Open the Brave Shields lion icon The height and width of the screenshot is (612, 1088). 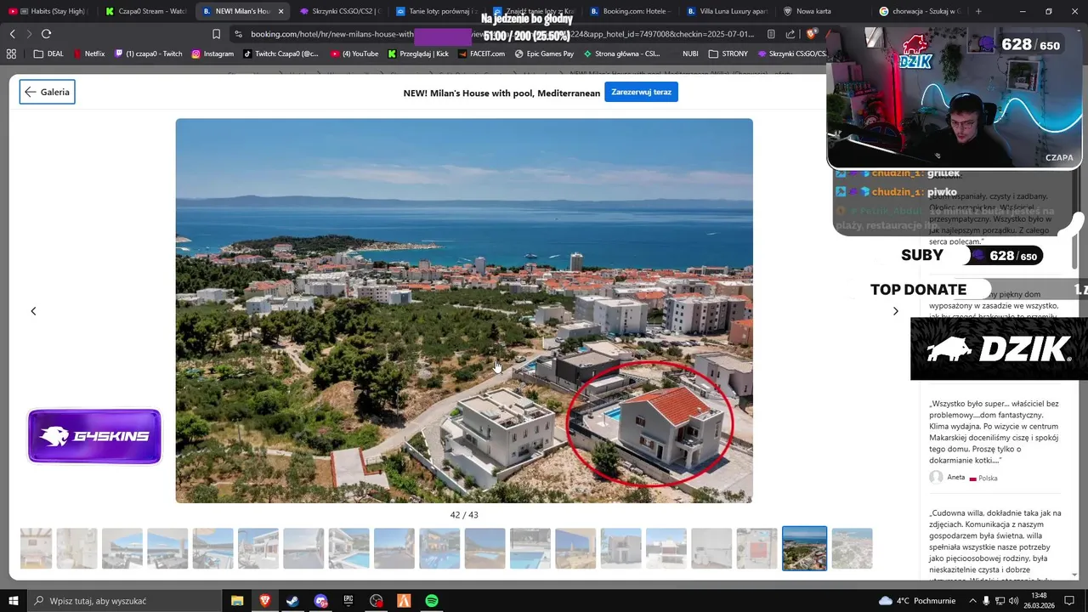811,34
